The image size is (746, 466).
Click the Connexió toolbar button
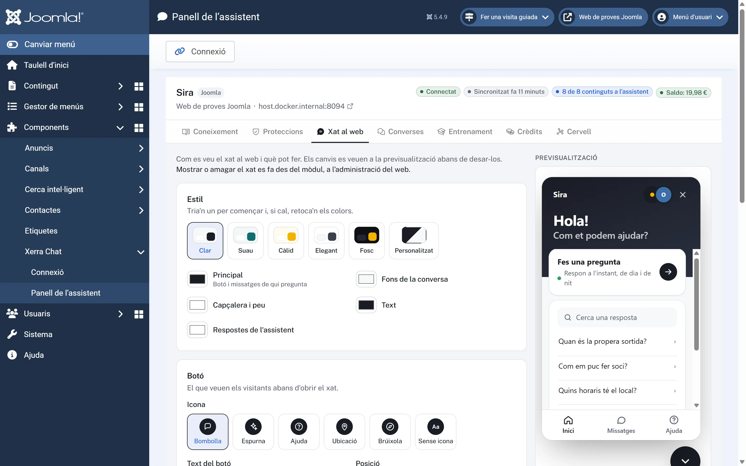coord(200,52)
